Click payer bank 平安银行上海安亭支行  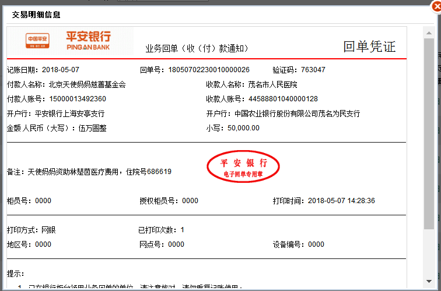[70, 113]
